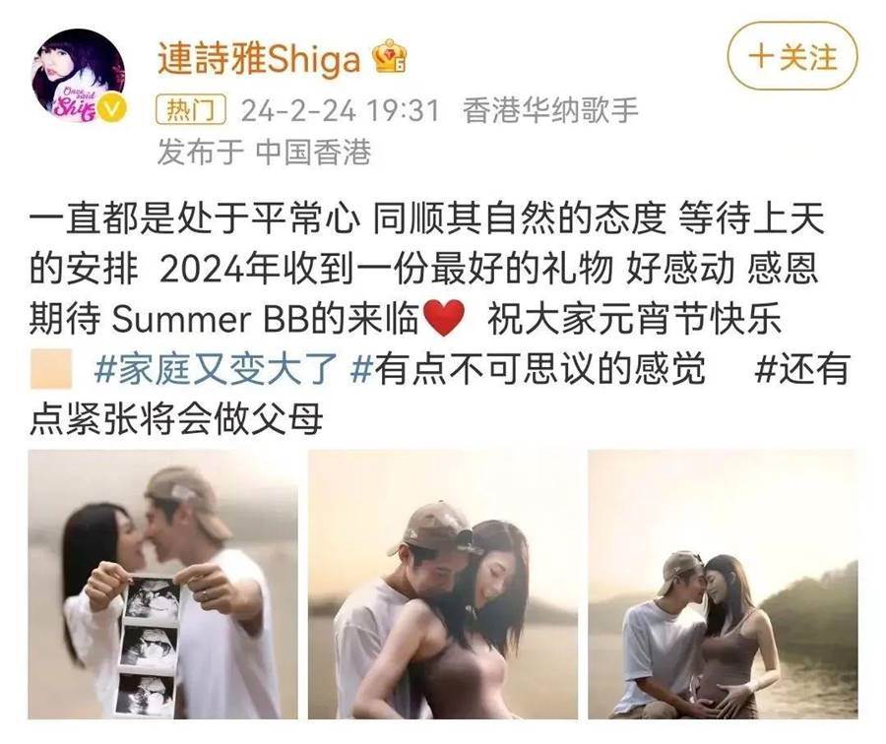Tap the 热门 hot tag badge

pos(192,109)
